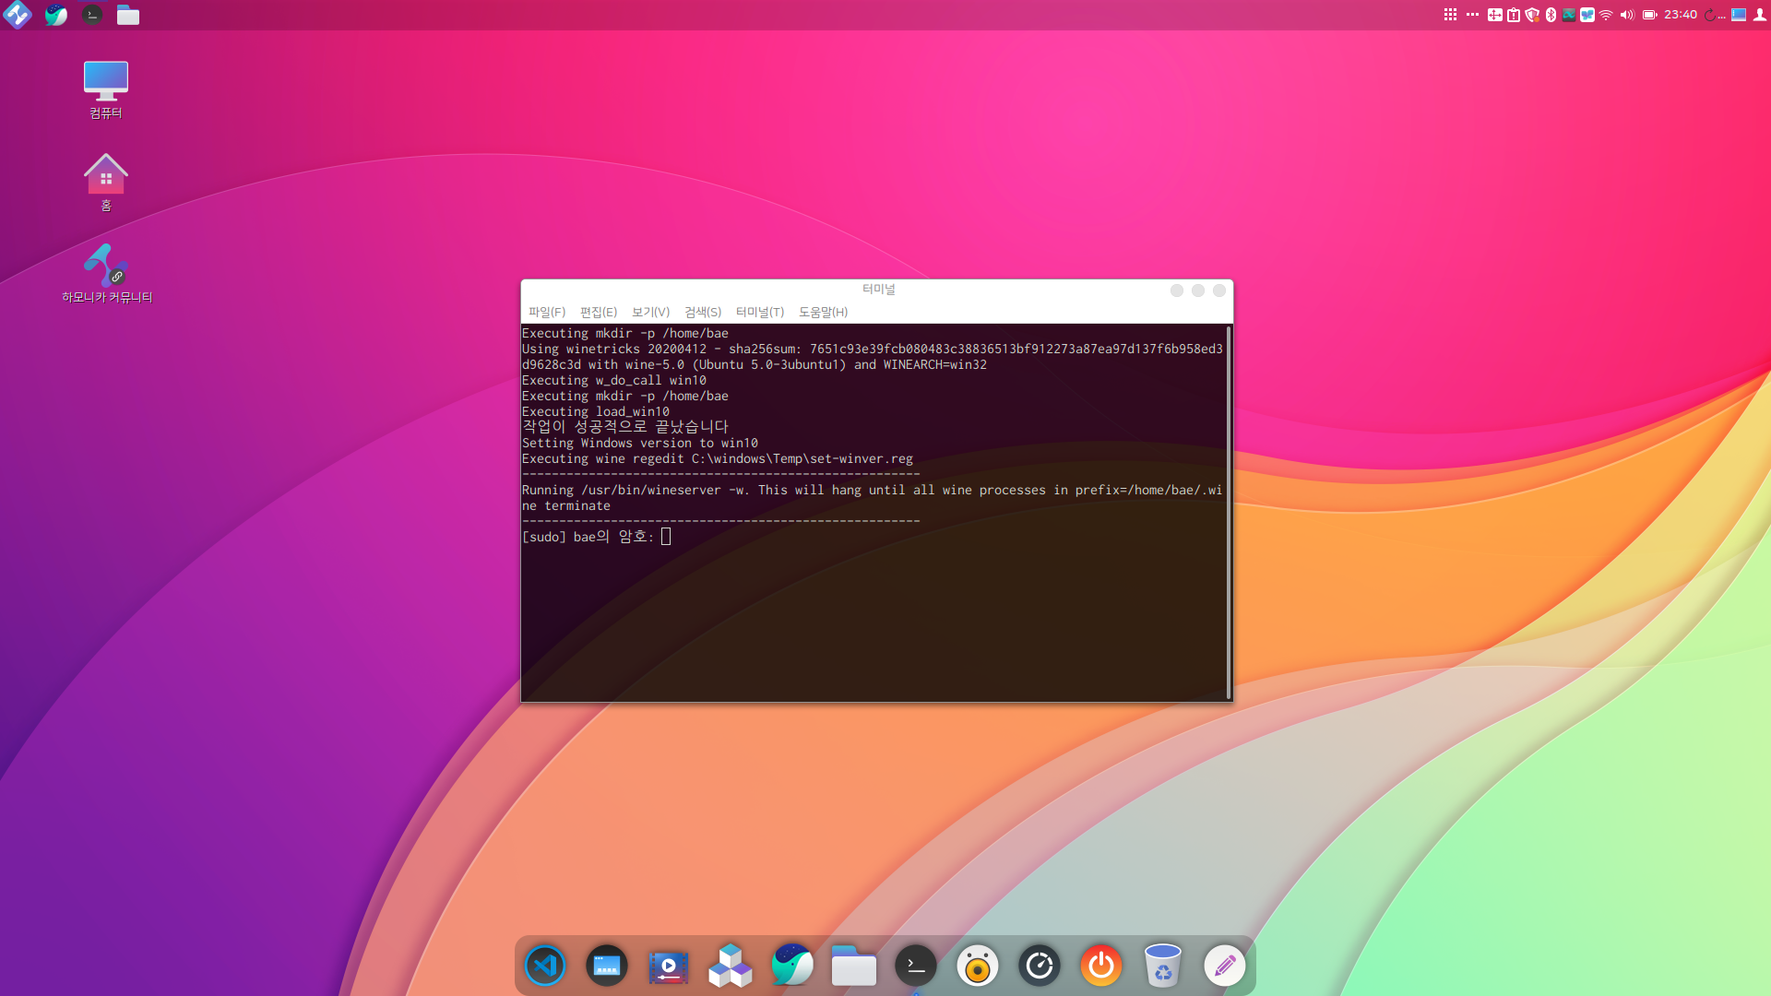Open the 23:40 clock calendar
The width and height of the screenshot is (1771, 996).
(1681, 15)
